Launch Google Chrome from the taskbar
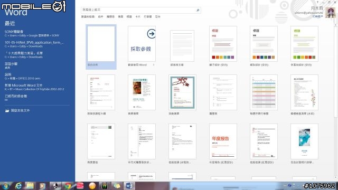This screenshot has width=338, height=190. coord(68,186)
